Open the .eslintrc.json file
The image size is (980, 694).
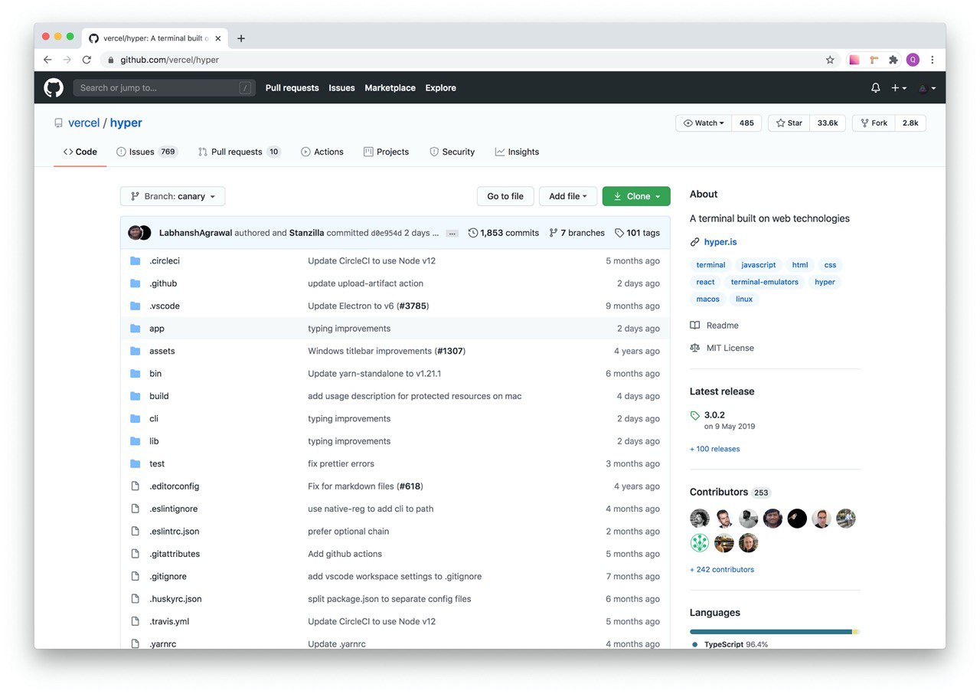(x=175, y=532)
